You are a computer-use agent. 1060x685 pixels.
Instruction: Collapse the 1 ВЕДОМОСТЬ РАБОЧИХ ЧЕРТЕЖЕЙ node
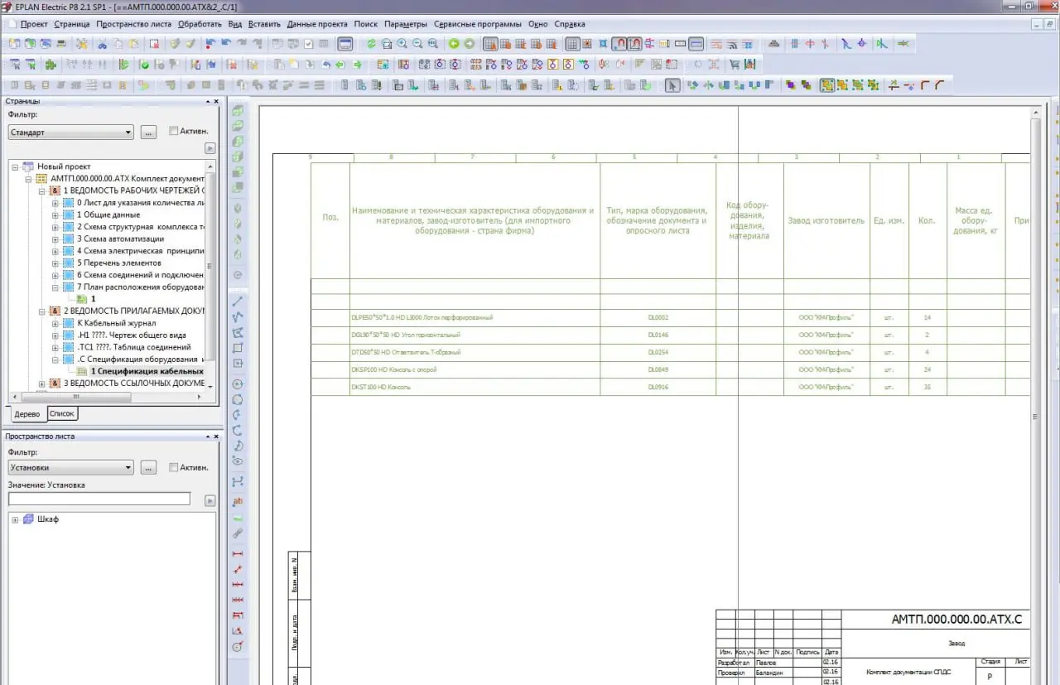(42, 191)
